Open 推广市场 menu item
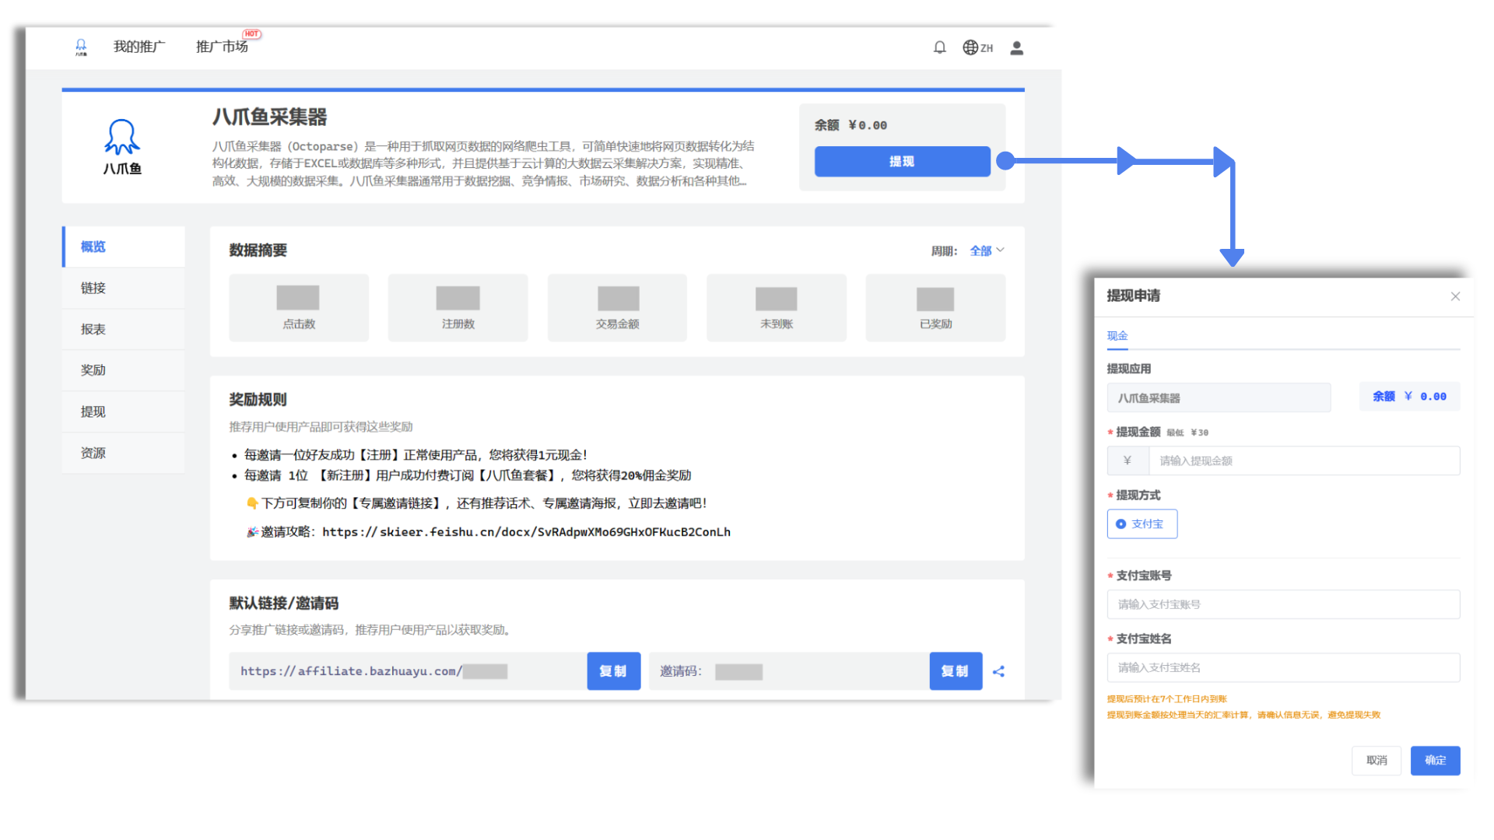The width and height of the screenshot is (1494, 840). 223,47
